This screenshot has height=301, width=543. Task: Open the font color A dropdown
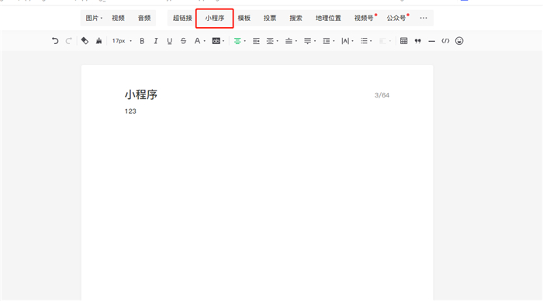(199, 41)
